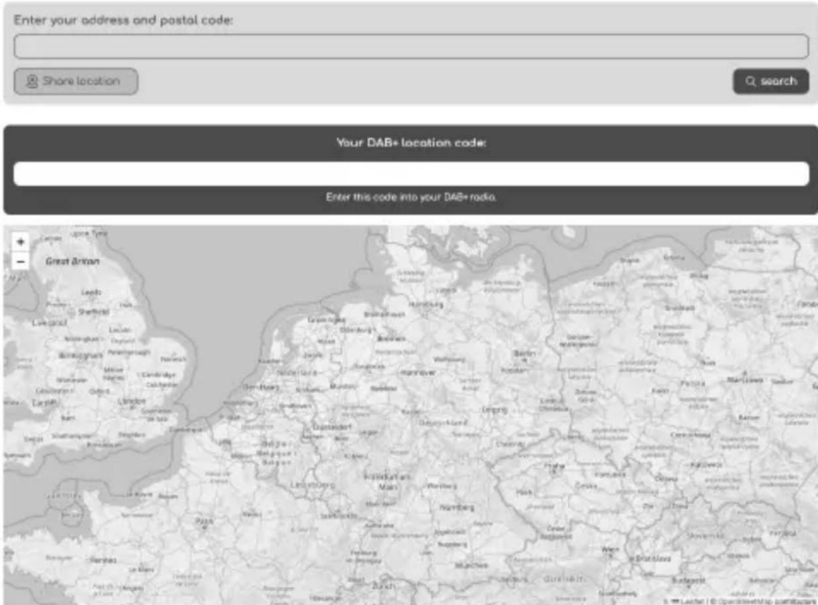
Task: Zoom out the map with minus
Action: pos(20,261)
